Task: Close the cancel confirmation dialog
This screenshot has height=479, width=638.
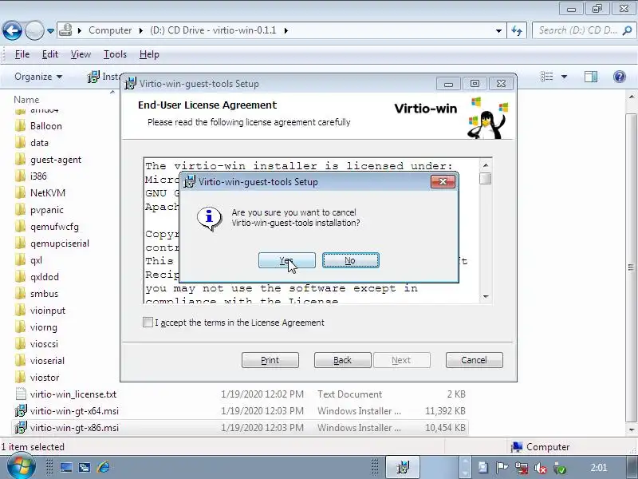Action: pyautogui.click(x=443, y=182)
